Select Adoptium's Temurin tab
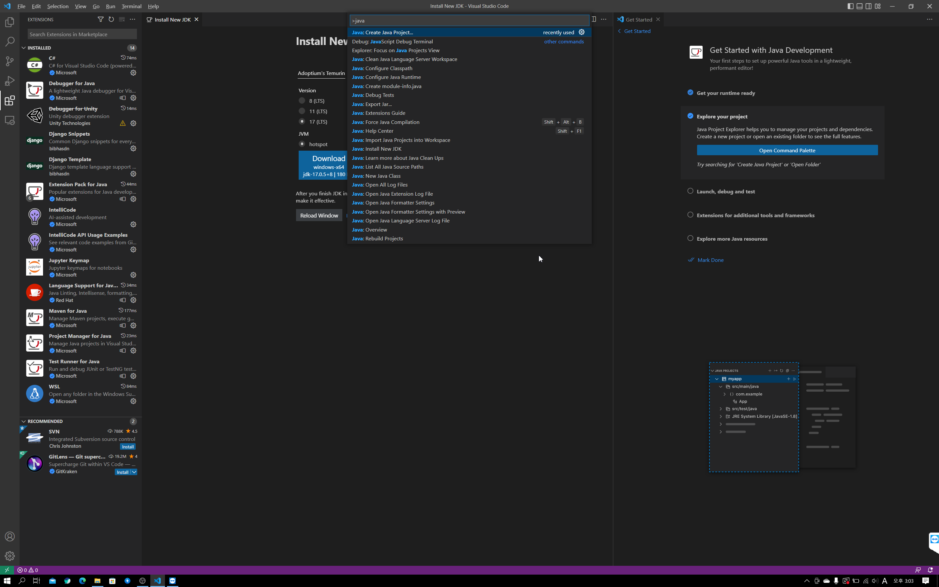The width and height of the screenshot is (939, 587). pos(321,73)
